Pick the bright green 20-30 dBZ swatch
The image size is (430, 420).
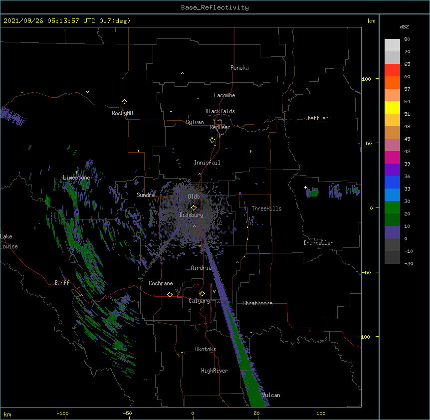point(392,208)
